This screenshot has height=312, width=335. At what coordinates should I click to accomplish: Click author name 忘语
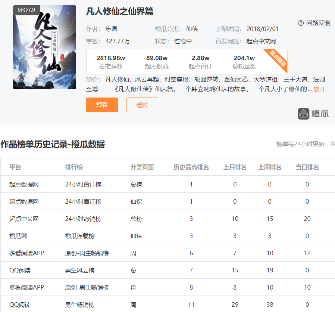[x=111, y=29]
